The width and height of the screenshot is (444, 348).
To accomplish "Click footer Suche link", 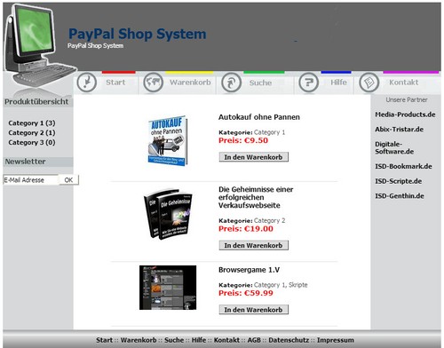I will [174, 340].
